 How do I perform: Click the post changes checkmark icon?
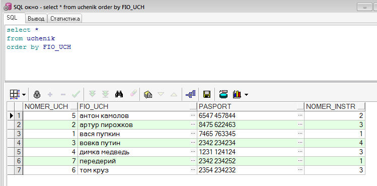click(76, 94)
